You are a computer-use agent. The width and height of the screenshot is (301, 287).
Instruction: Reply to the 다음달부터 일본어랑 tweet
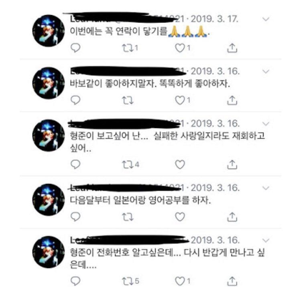75,217
